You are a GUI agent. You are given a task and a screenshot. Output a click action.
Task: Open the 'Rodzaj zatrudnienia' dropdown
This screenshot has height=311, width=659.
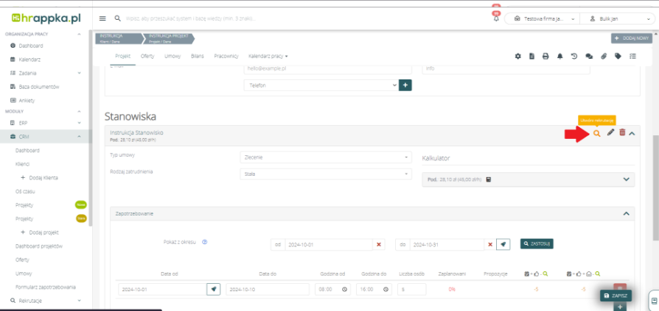click(x=325, y=174)
